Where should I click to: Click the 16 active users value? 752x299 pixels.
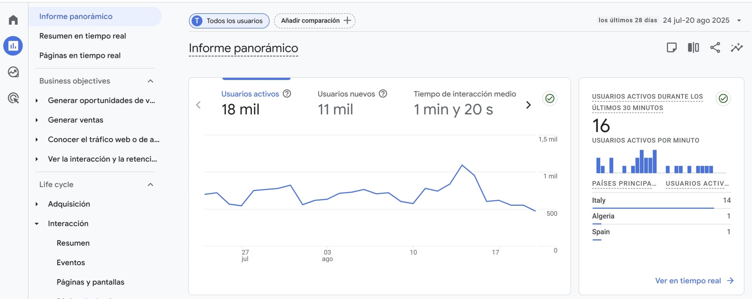601,126
